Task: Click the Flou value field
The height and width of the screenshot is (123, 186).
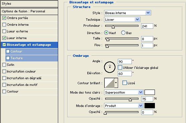Action: (147, 45)
